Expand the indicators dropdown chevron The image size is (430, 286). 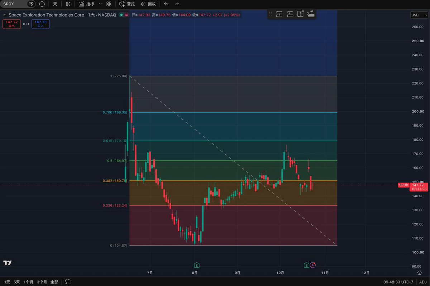pyautogui.click(x=100, y=4)
